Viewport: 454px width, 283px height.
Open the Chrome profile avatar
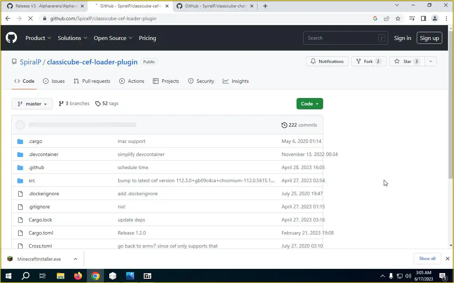click(x=435, y=18)
